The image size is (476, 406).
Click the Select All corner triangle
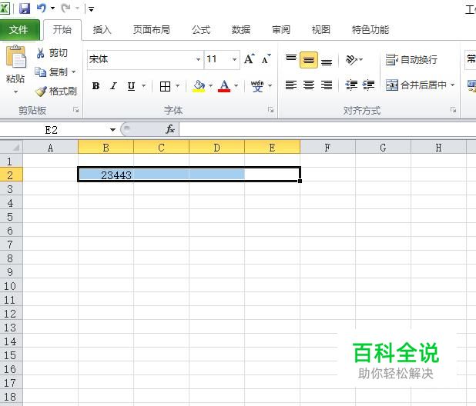coord(12,148)
